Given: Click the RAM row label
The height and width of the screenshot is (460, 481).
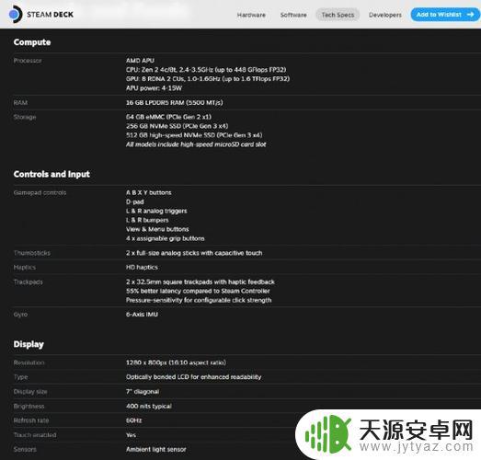Looking at the screenshot, I should click(20, 102).
